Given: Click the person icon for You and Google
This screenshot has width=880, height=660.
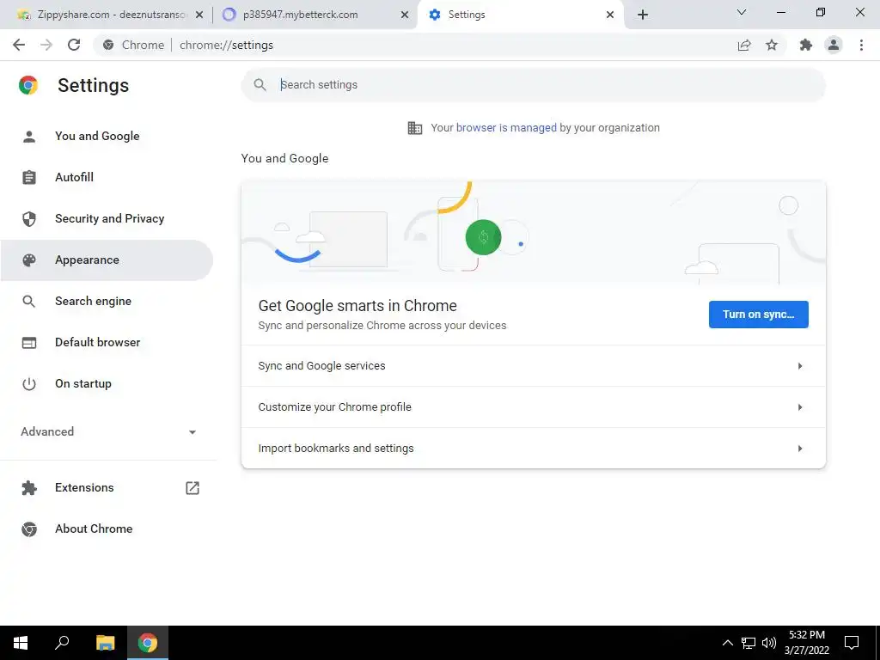Looking at the screenshot, I should [x=29, y=137].
